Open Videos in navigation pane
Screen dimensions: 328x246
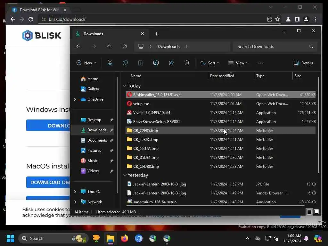[90, 171]
